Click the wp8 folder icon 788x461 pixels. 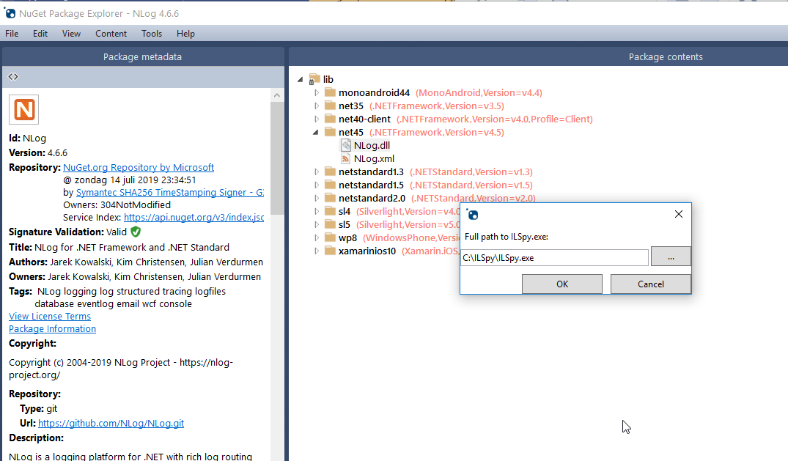click(x=330, y=237)
